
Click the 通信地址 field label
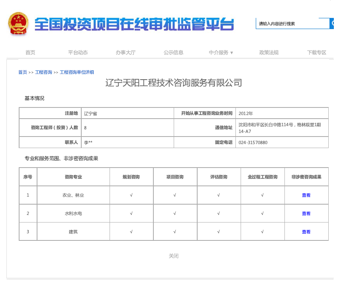[x=224, y=127]
